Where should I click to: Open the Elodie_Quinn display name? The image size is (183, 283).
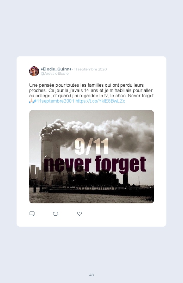tap(56, 69)
